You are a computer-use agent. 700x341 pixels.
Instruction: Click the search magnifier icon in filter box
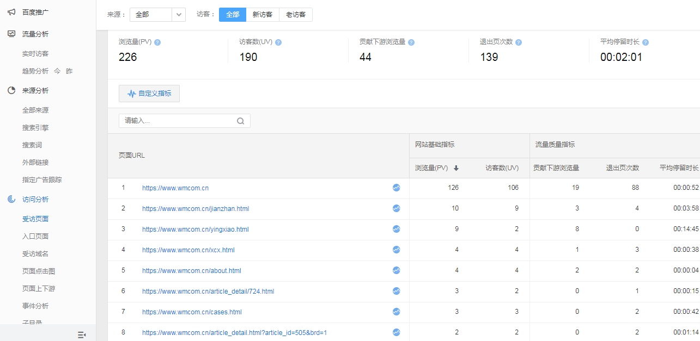240,121
